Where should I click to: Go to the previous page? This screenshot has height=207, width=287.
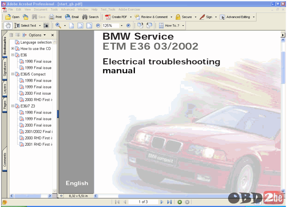(125, 202)
